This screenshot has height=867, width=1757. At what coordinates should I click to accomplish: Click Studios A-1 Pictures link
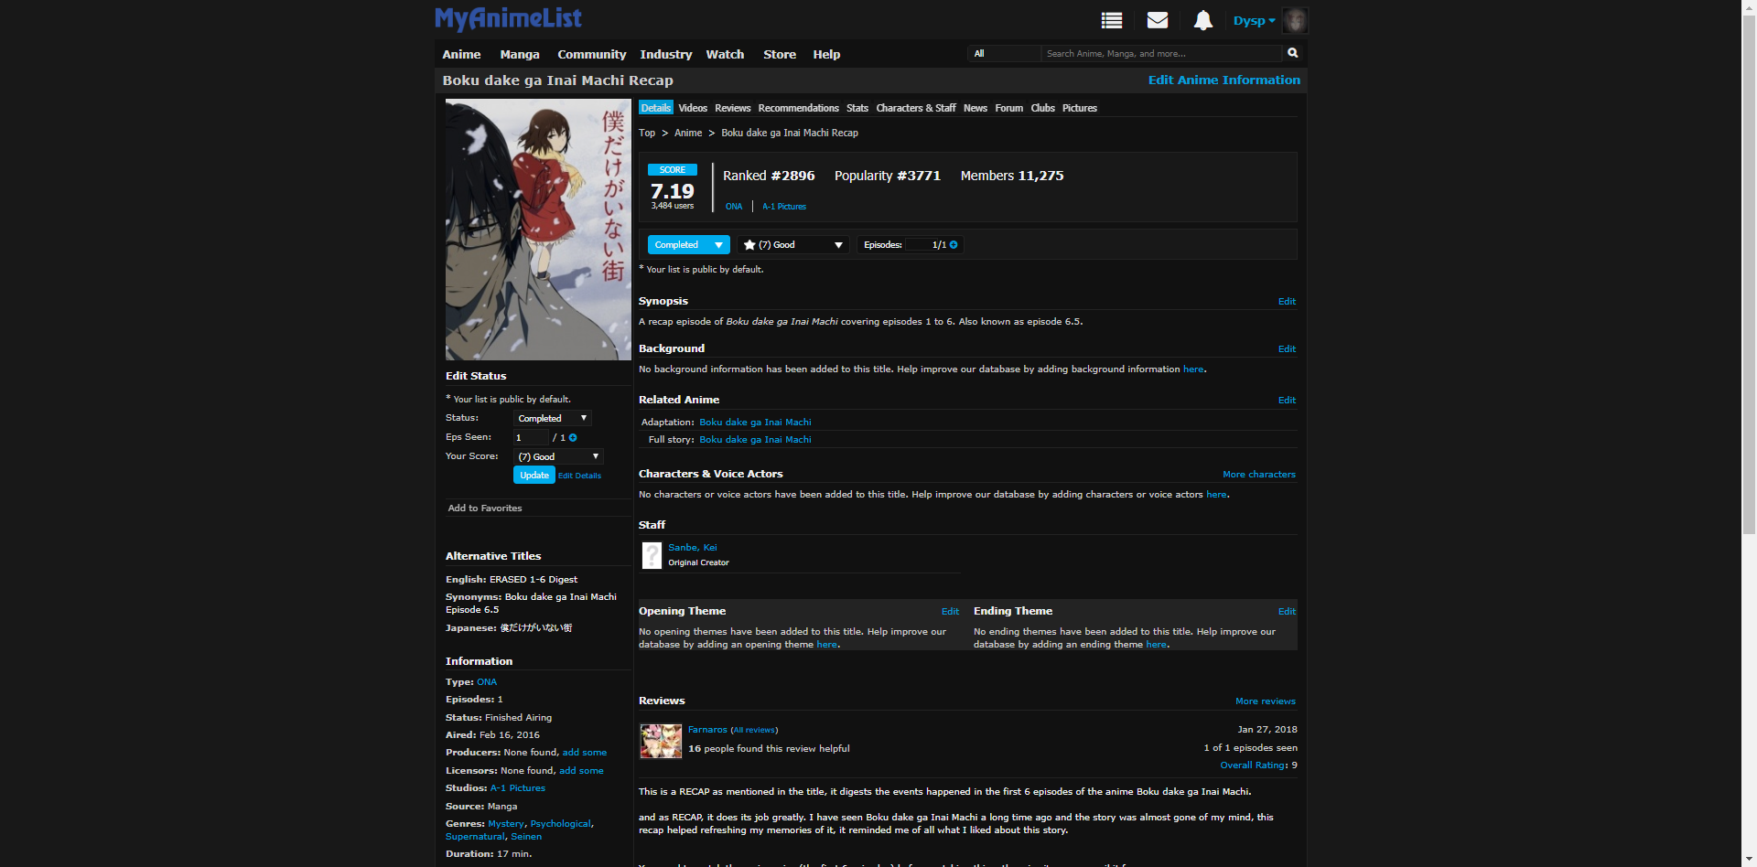pos(518,788)
